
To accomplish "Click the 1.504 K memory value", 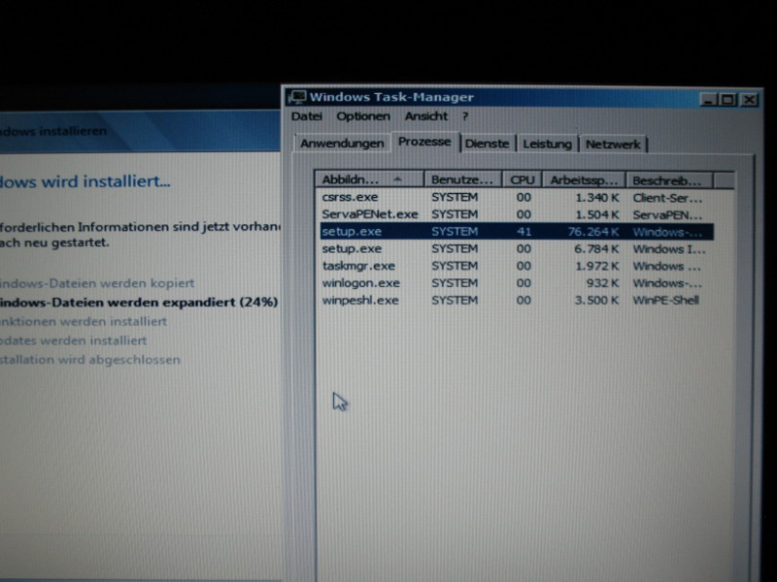I will click(x=597, y=214).
